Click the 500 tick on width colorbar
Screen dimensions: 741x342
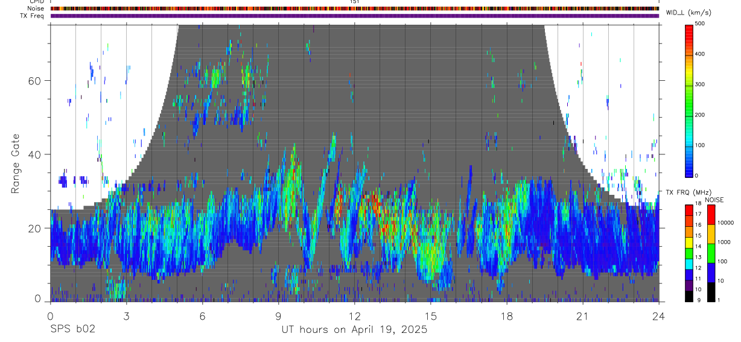(701, 24)
